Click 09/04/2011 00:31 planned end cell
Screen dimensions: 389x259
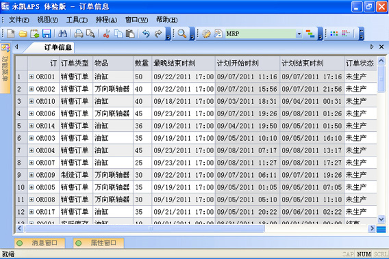[x=312, y=101]
